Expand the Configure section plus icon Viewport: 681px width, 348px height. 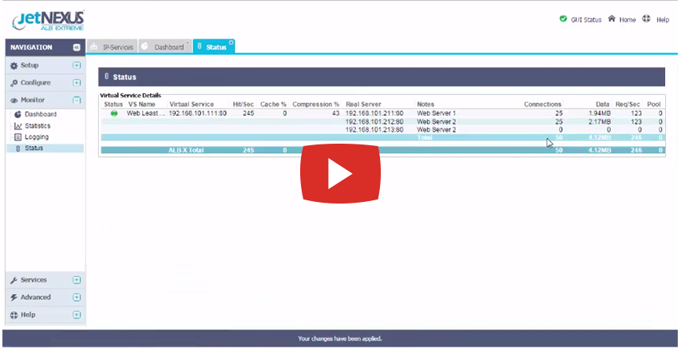pyautogui.click(x=77, y=82)
